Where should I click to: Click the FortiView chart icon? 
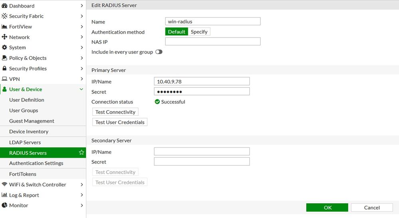click(x=5, y=27)
